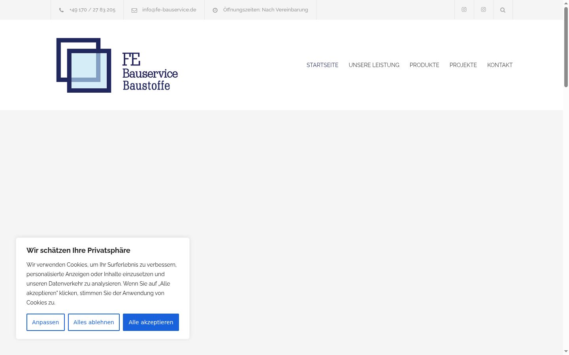Open the Kontakt menu item
569x355 pixels.
tap(500, 65)
